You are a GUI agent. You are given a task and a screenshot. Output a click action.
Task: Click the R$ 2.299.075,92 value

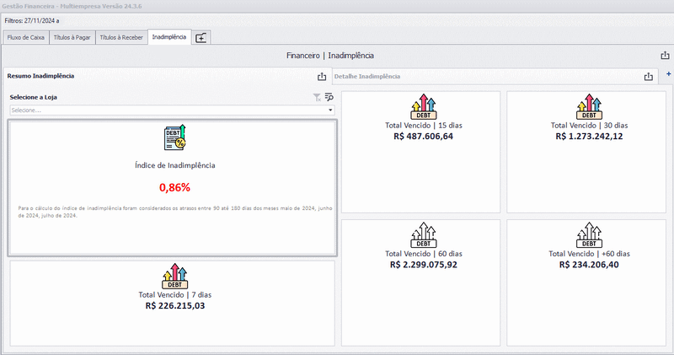point(424,265)
